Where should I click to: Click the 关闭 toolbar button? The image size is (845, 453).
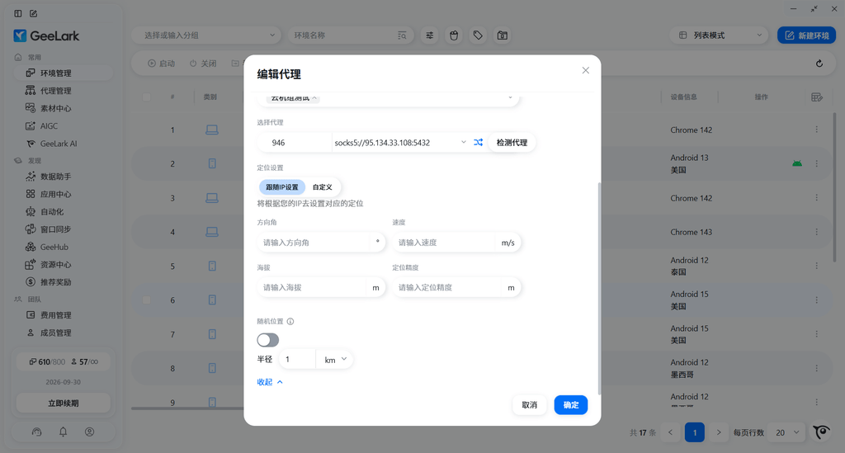click(x=203, y=64)
